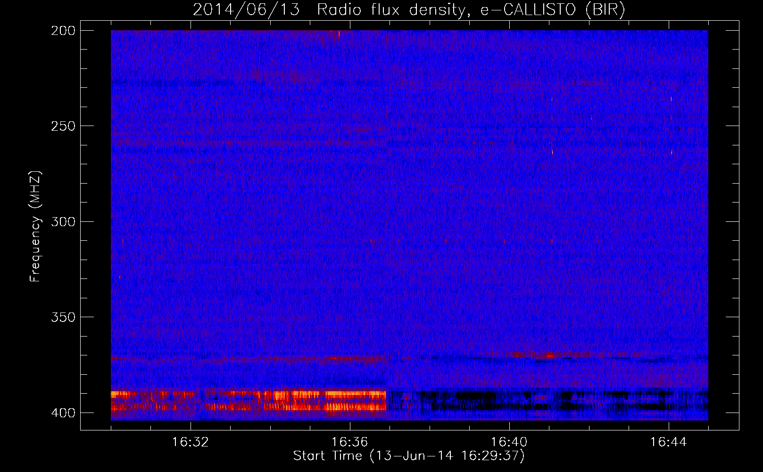Click the black dropout band right of 16:37
The width and height of the screenshot is (763, 472).
pos(547,400)
